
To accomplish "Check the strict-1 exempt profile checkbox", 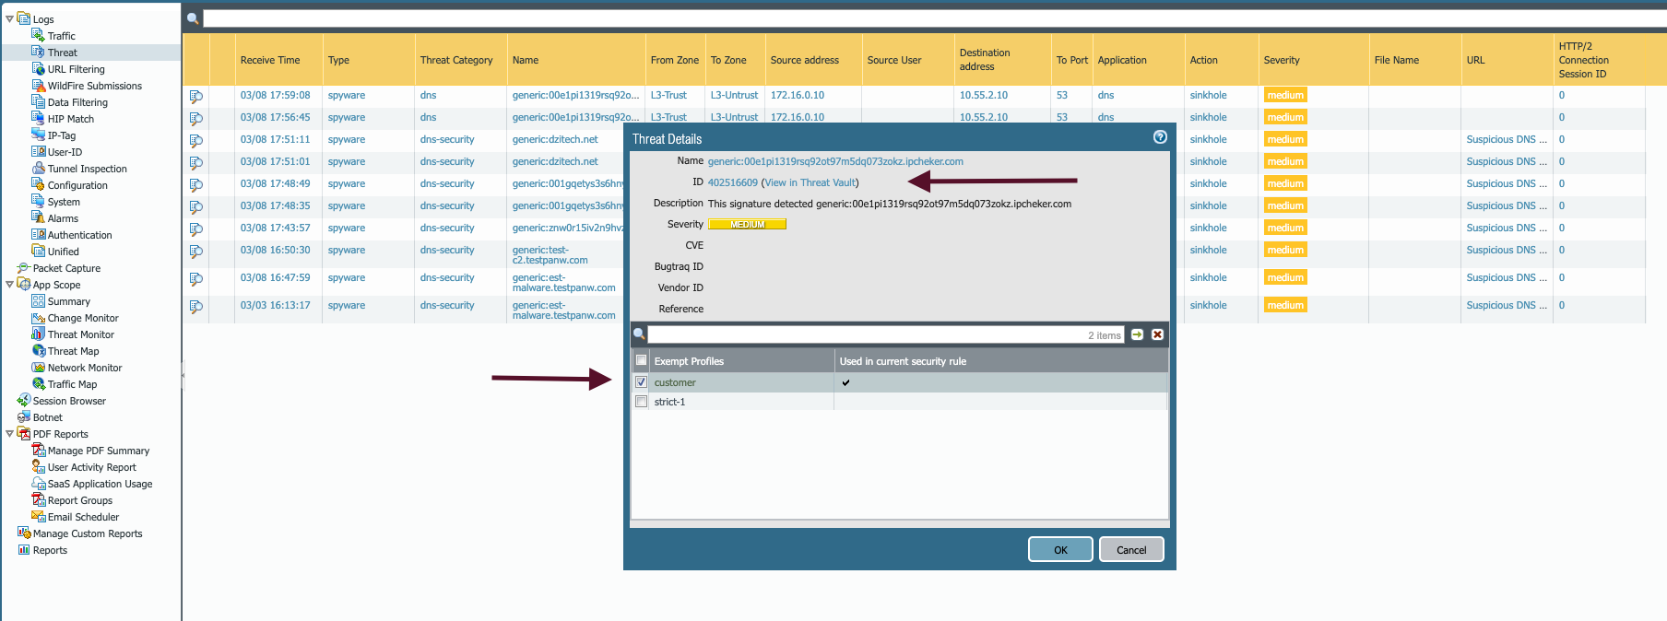I will click(642, 402).
